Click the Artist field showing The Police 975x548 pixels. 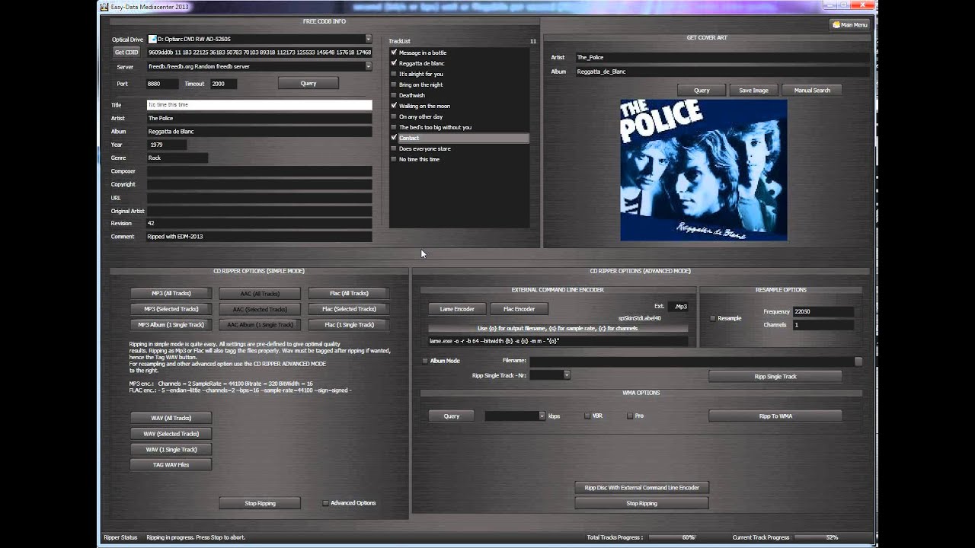259,118
